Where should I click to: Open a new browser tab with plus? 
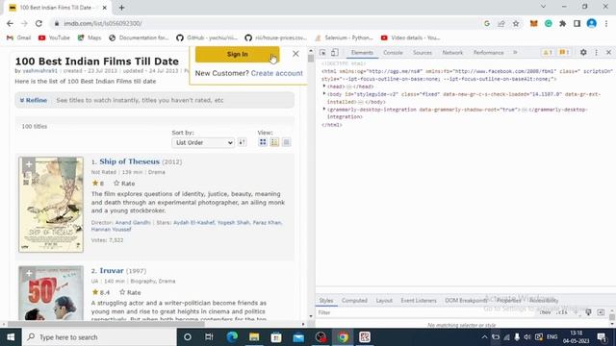tap(121, 8)
